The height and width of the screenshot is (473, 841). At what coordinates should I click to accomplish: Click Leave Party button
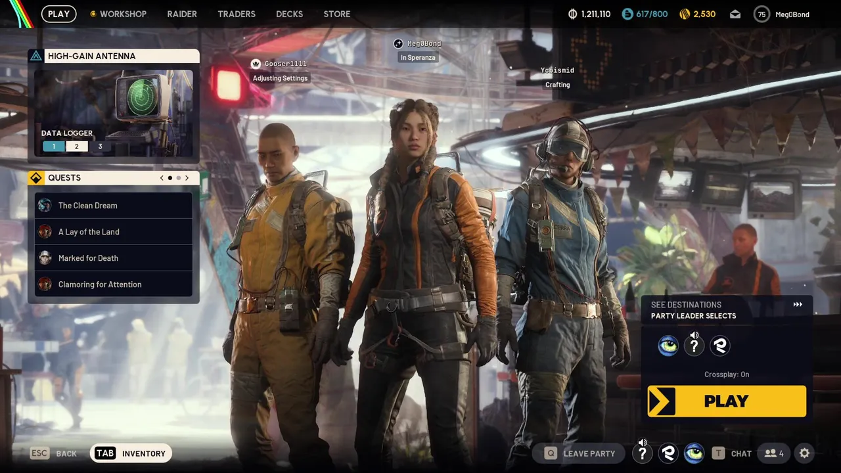[580, 453]
